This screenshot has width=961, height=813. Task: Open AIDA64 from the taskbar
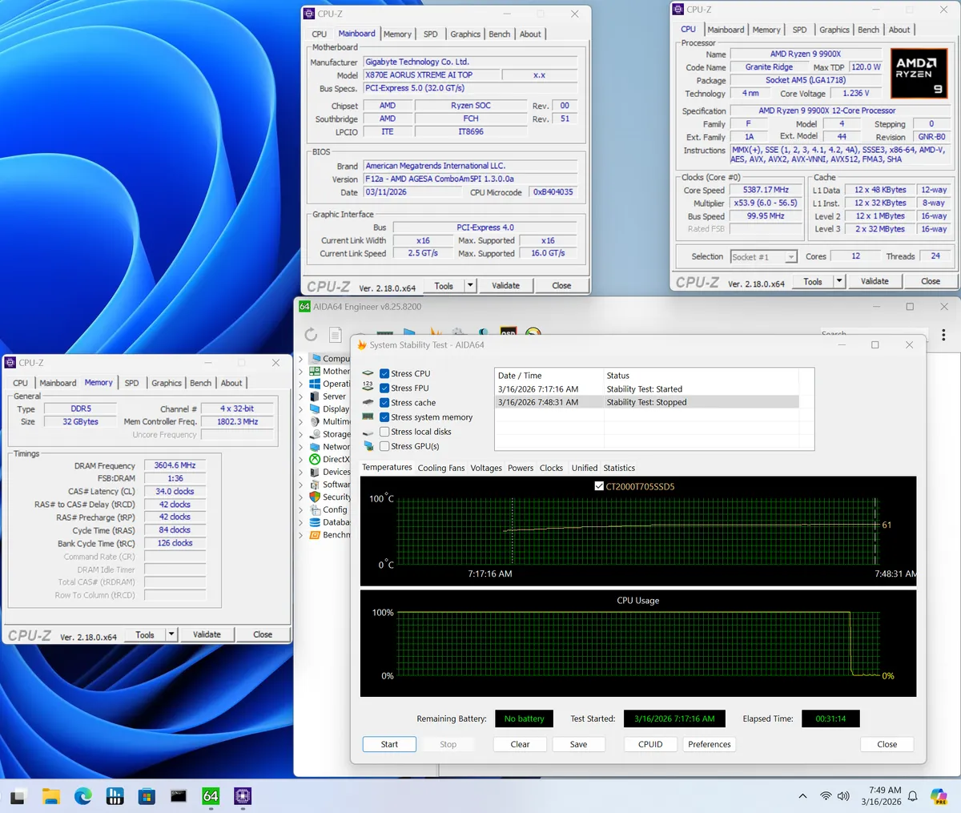click(211, 795)
